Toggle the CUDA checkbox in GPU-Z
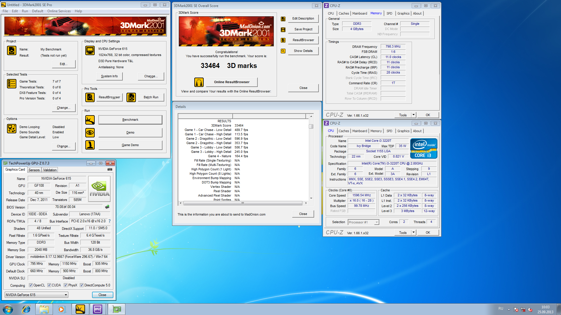Viewport: 561px width, 315px height. coord(49,285)
